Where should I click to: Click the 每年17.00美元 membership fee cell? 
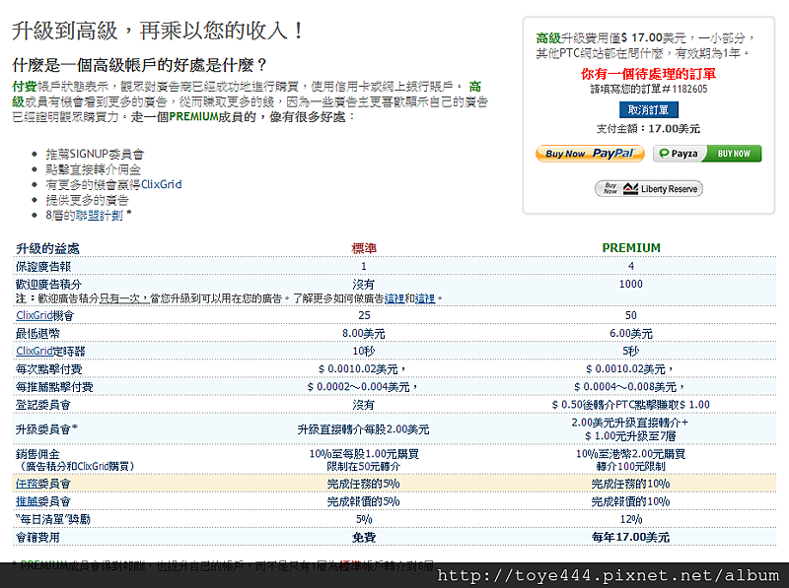(x=630, y=537)
